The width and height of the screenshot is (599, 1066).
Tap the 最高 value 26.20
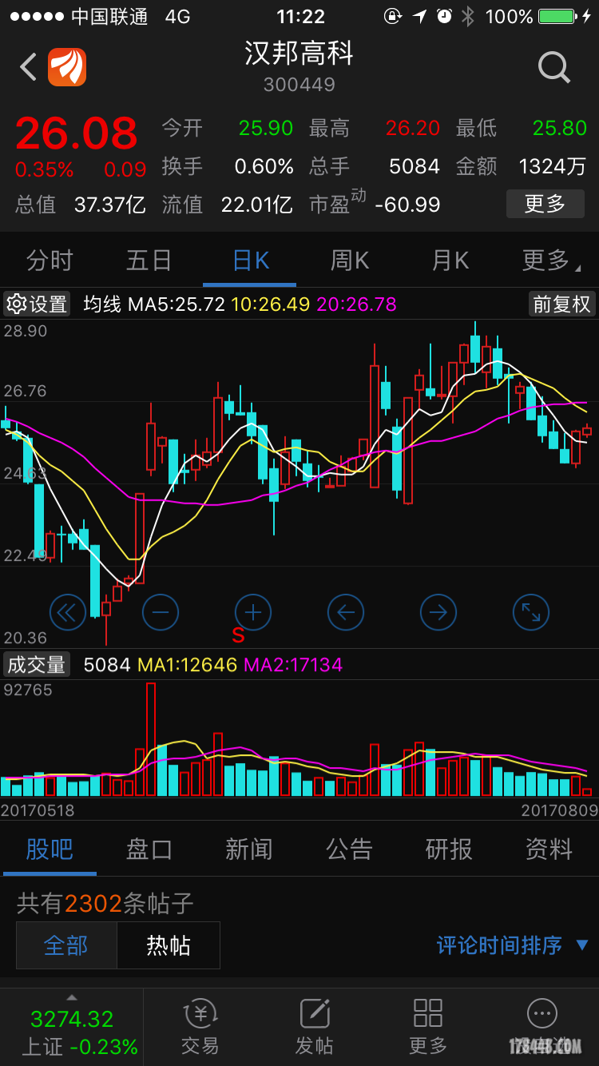tap(413, 128)
